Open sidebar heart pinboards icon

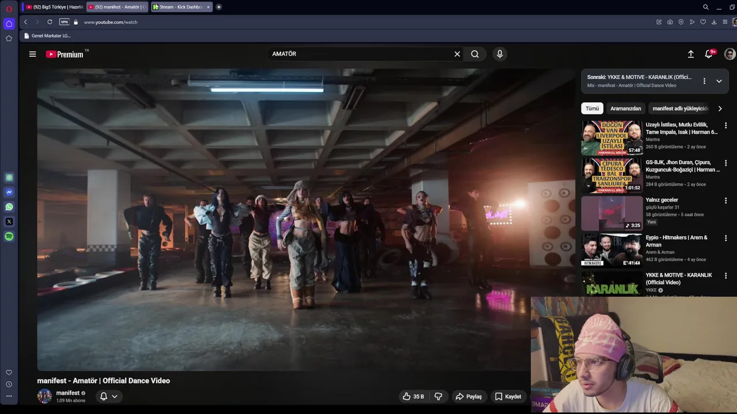9,373
